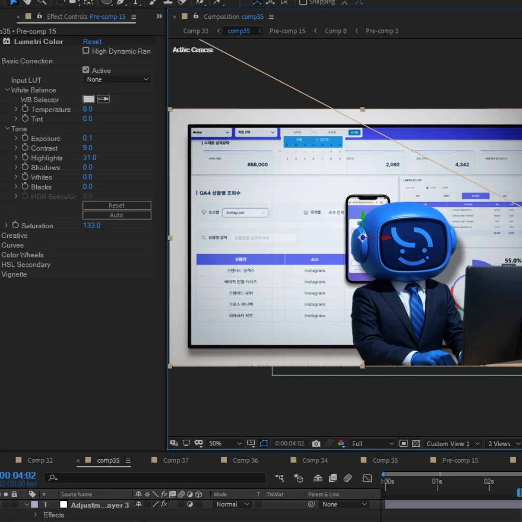Open the Normal blending mode dropdown
This screenshot has width=522, height=522.
click(232, 504)
